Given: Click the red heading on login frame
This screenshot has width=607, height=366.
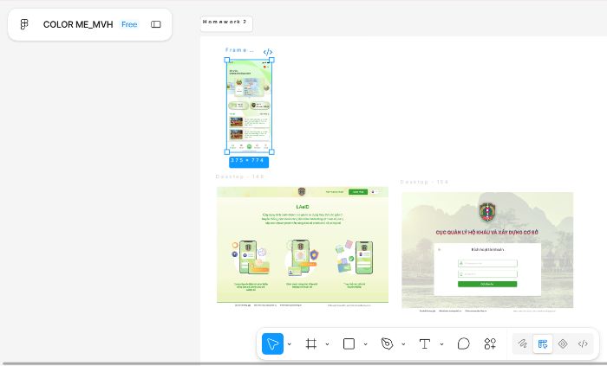Looking at the screenshot, I should [487, 233].
